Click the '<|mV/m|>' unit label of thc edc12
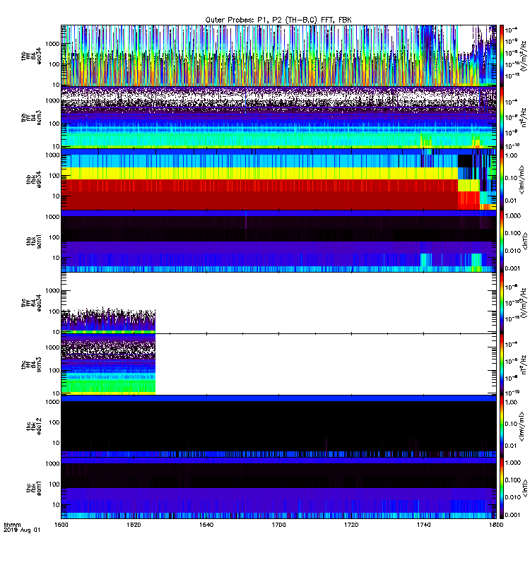This screenshot has height=565, width=530. 522,427
